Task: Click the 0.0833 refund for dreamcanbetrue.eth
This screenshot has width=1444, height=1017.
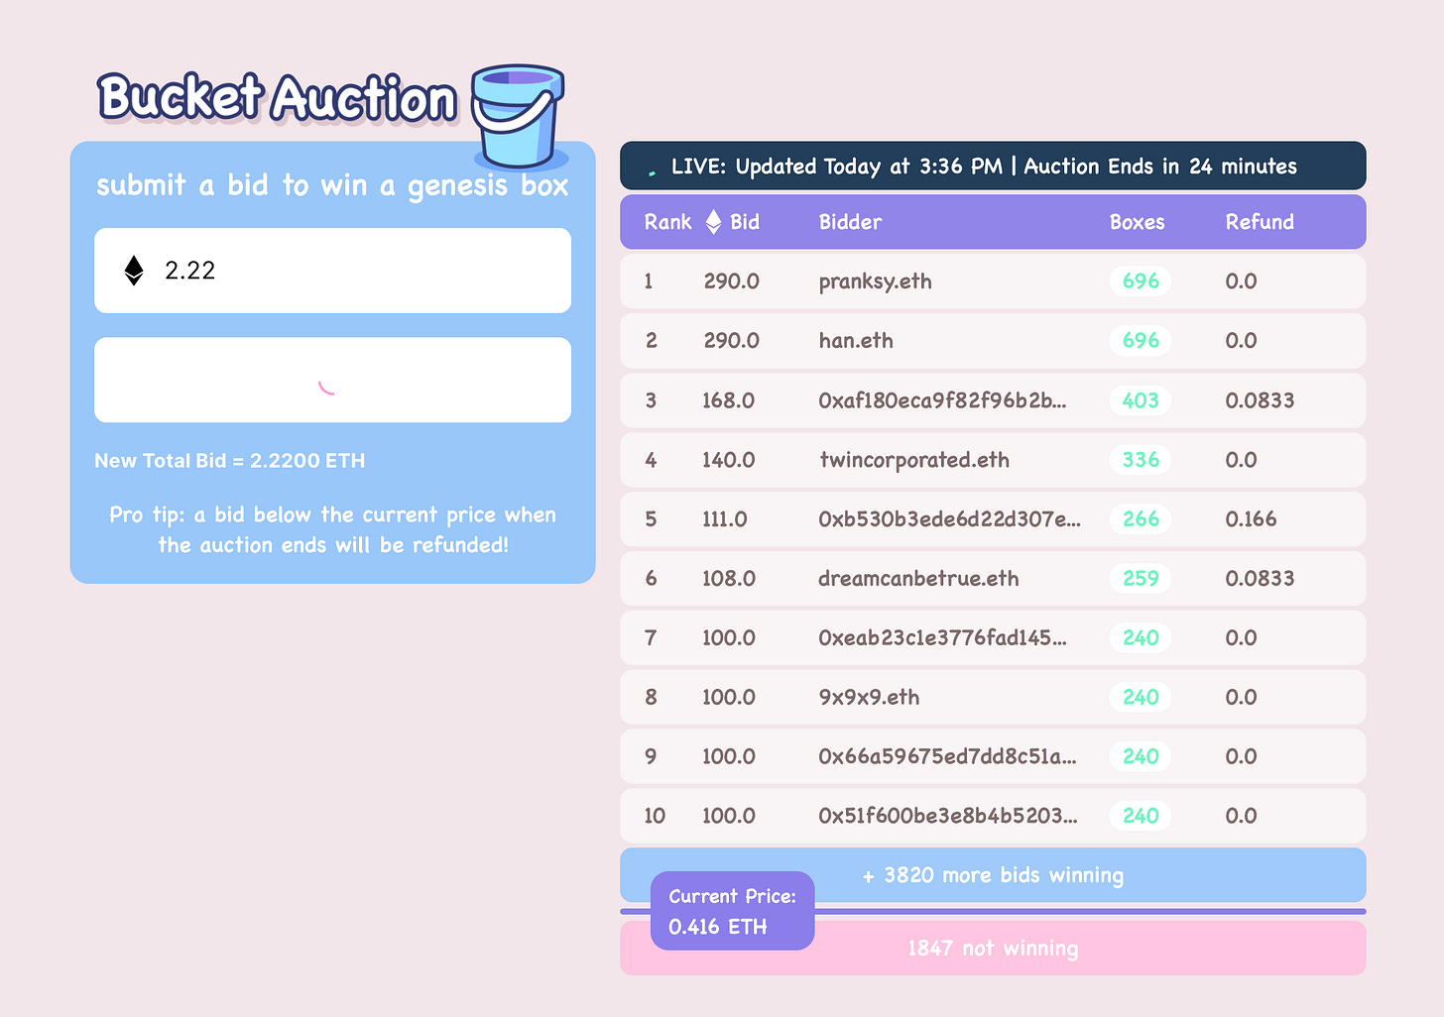Action: [x=1260, y=579]
